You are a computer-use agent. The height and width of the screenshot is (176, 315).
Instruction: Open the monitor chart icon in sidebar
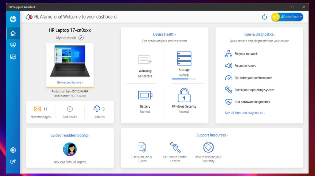pos(13,57)
